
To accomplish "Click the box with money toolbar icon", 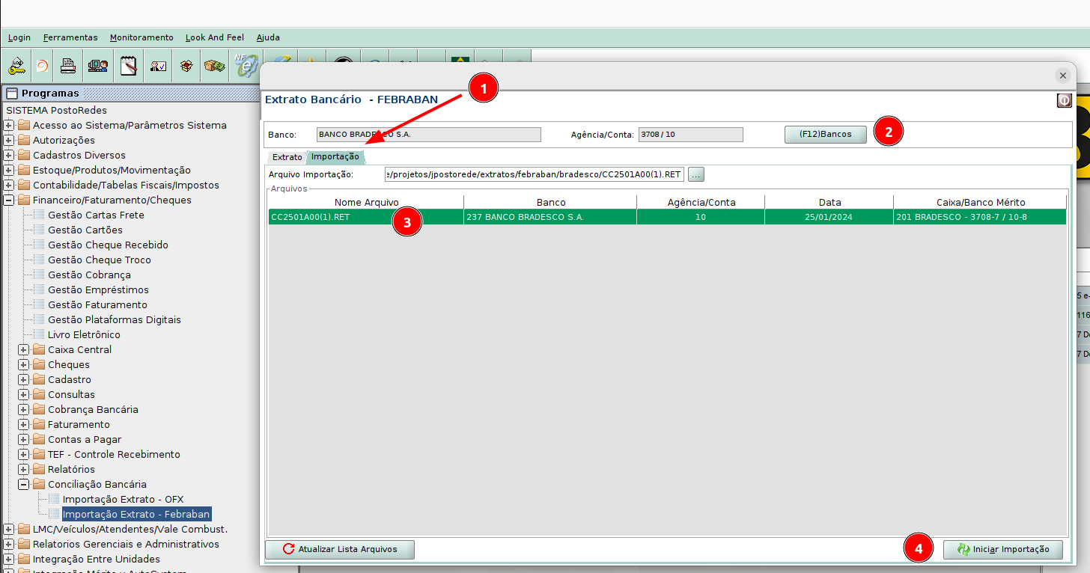I will [x=216, y=67].
